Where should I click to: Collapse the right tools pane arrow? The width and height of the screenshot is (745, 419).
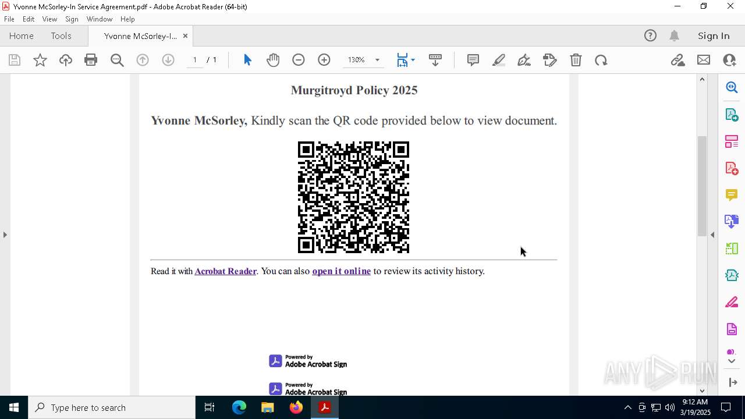[712, 235]
